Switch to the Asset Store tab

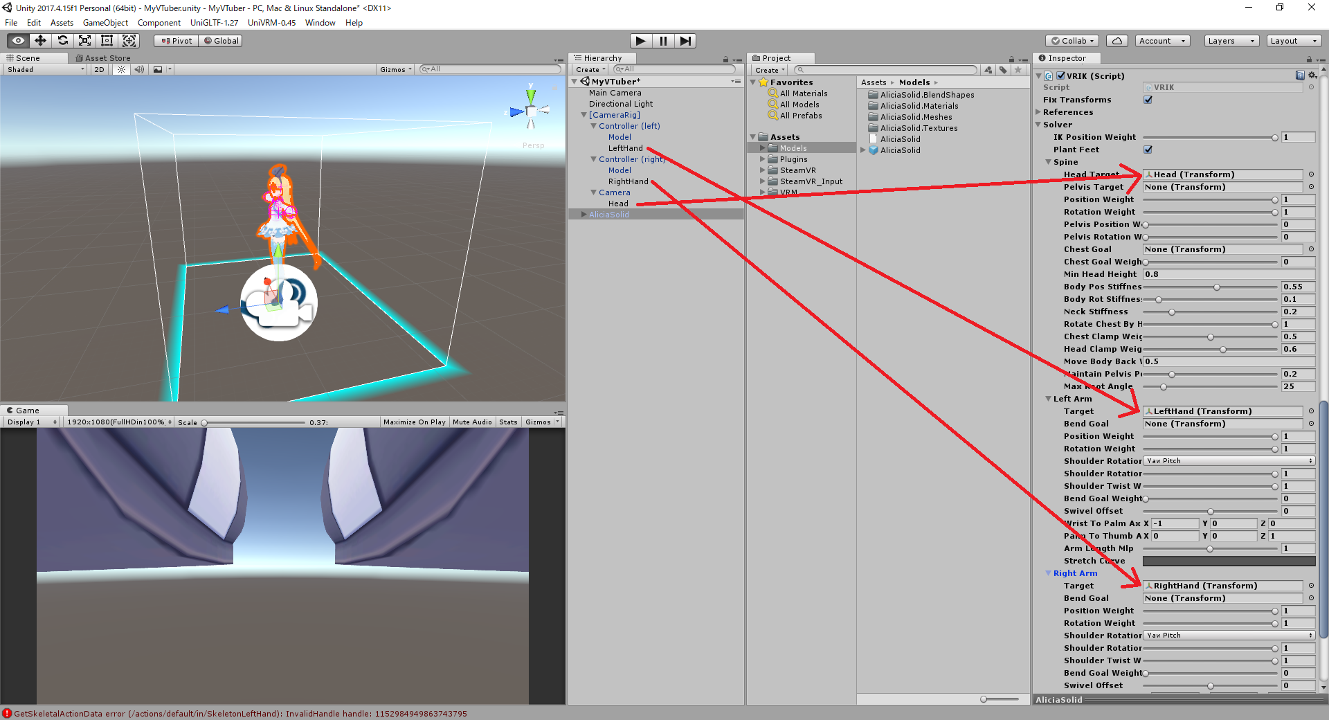[104, 57]
